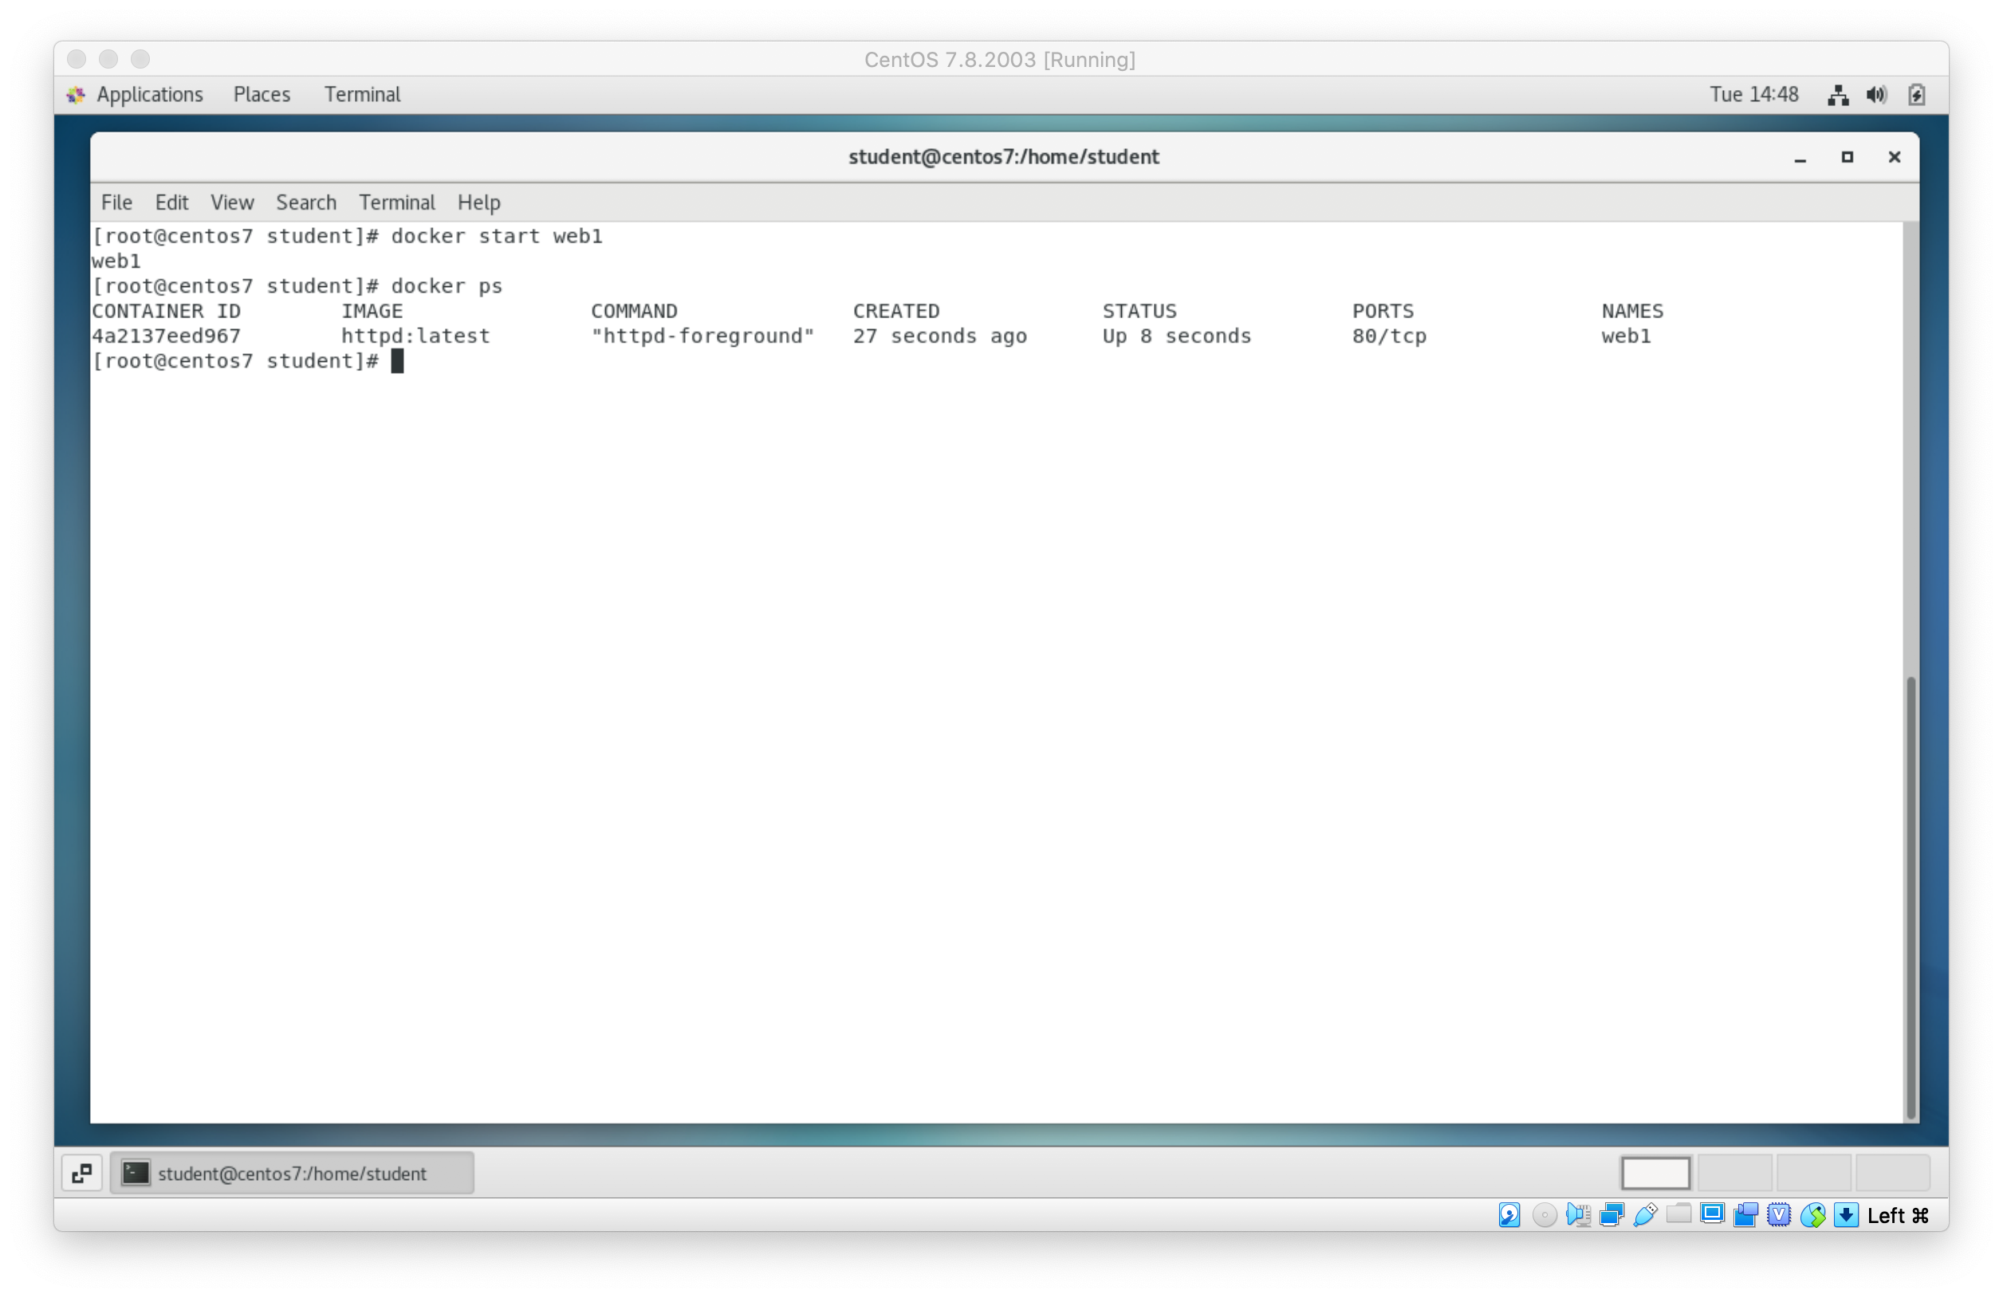Open the USB devices status icon
Viewport: 2003px width, 1298px height.
[x=1644, y=1214]
